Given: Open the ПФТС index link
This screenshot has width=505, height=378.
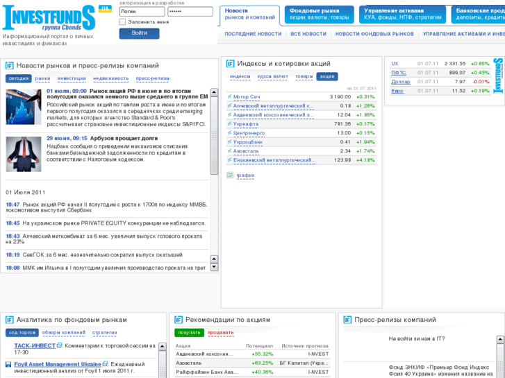Looking at the screenshot, I should pos(399,73).
